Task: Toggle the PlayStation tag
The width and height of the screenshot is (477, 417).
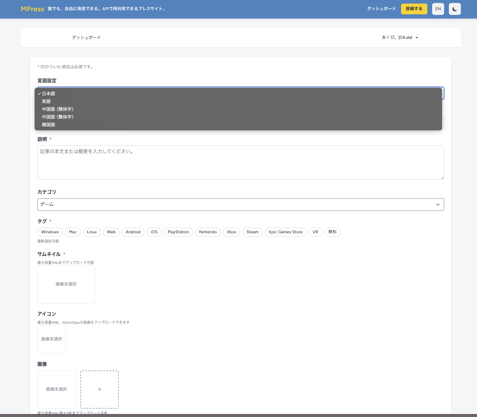Action: [178, 232]
